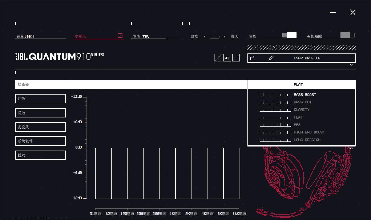Click the +12dB axis label
371x220 pixels.
(x=76, y=96)
